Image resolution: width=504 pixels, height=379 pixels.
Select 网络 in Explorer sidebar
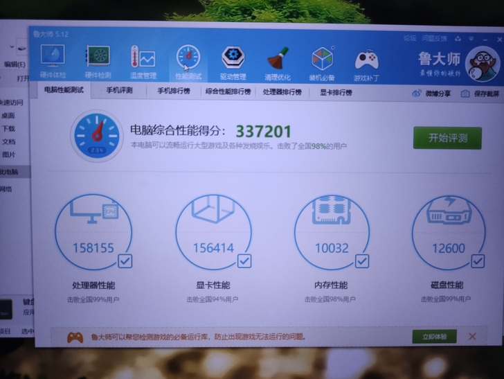pyautogui.click(x=6, y=189)
